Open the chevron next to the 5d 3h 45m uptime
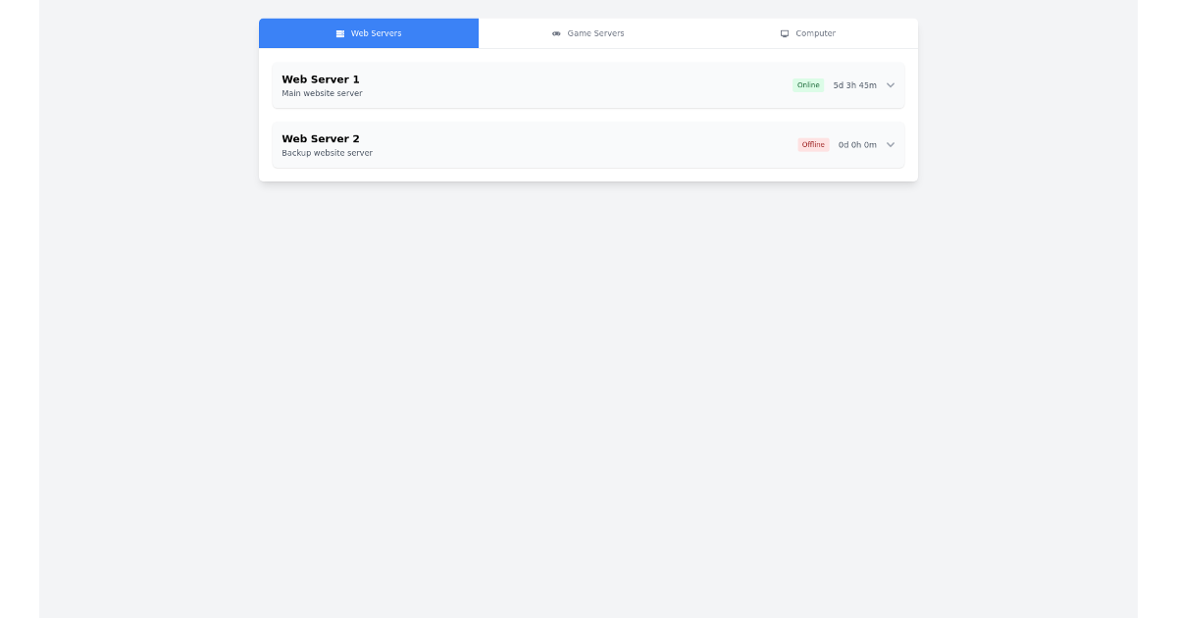The width and height of the screenshot is (1177, 618). pos(891,85)
